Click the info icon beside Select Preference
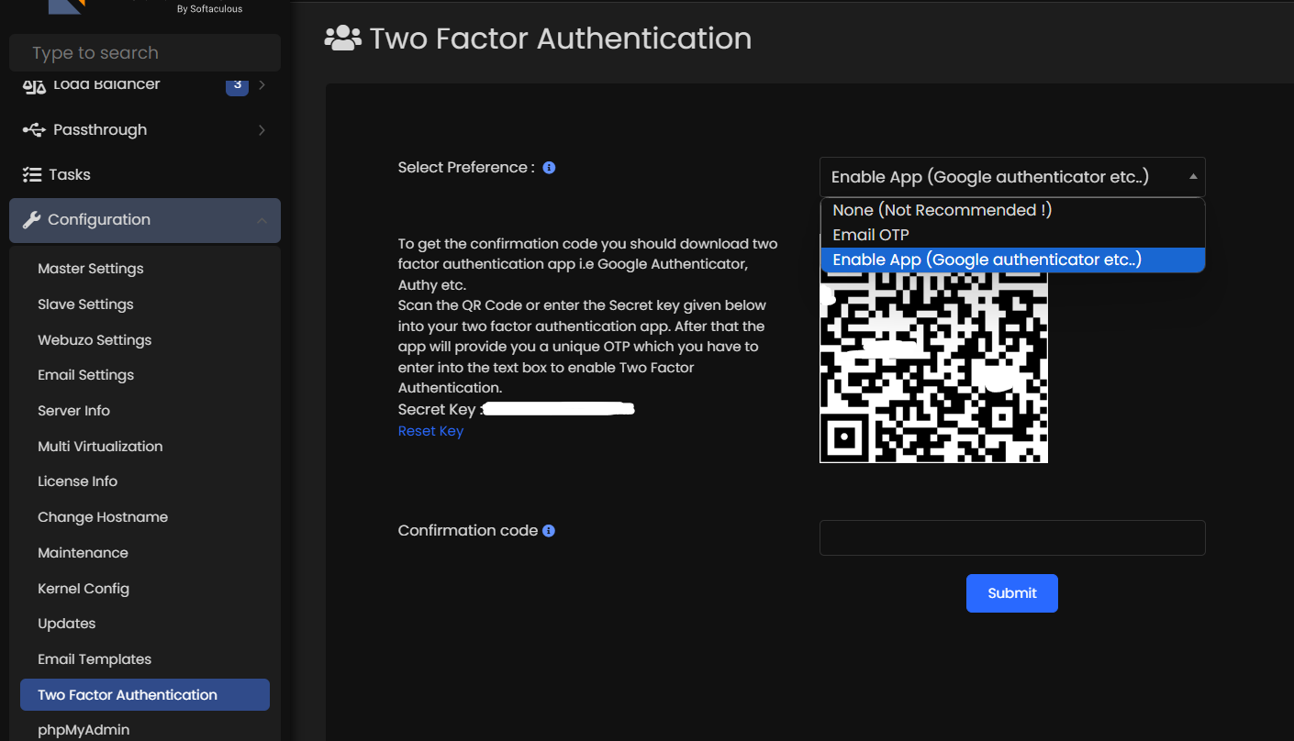1294x741 pixels. [549, 168]
